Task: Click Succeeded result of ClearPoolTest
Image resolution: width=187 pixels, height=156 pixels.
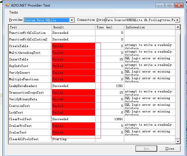Action: point(74,119)
